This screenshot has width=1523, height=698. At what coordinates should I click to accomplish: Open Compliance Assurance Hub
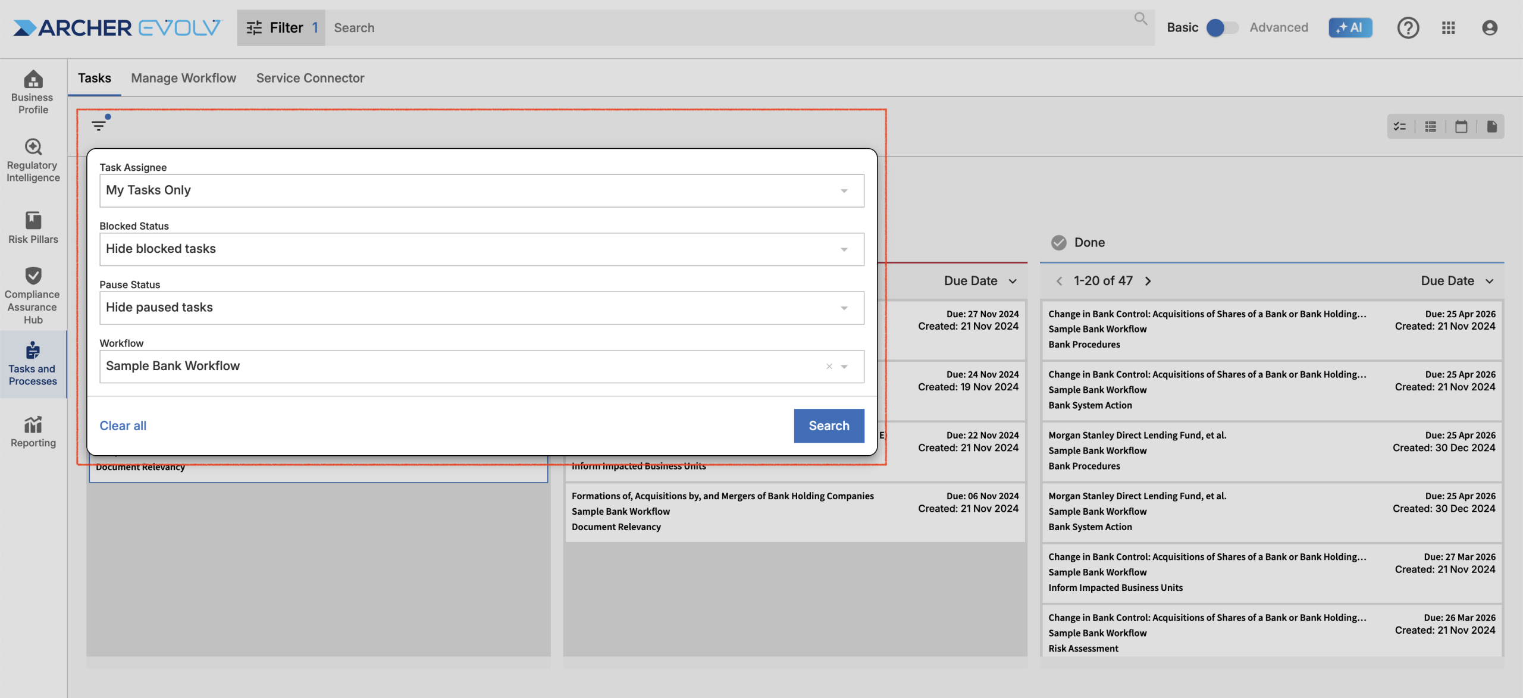point(33,295)
